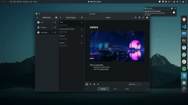Open the menu for 'Comparing with obsidian' note
Viewport: 188px width, 105px height.
(82, 29)
